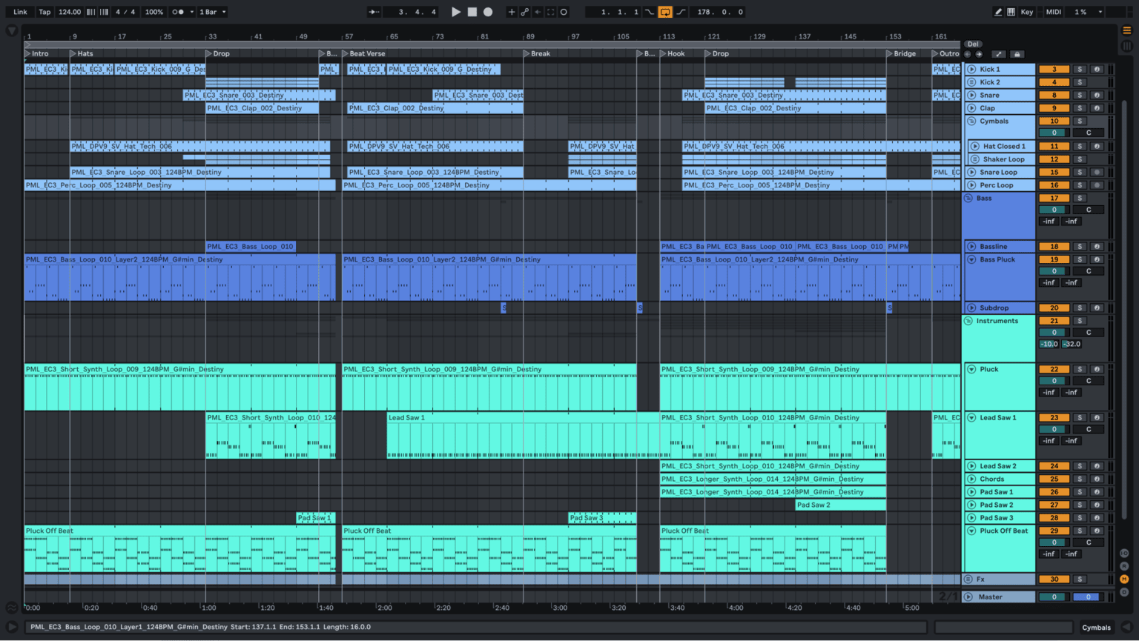
Task: Toggle the Arrangement Loop switch
Action: (x=665, y=12)
